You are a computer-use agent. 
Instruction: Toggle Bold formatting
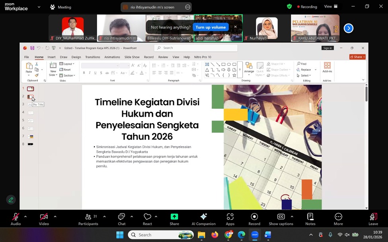(84, 73)
